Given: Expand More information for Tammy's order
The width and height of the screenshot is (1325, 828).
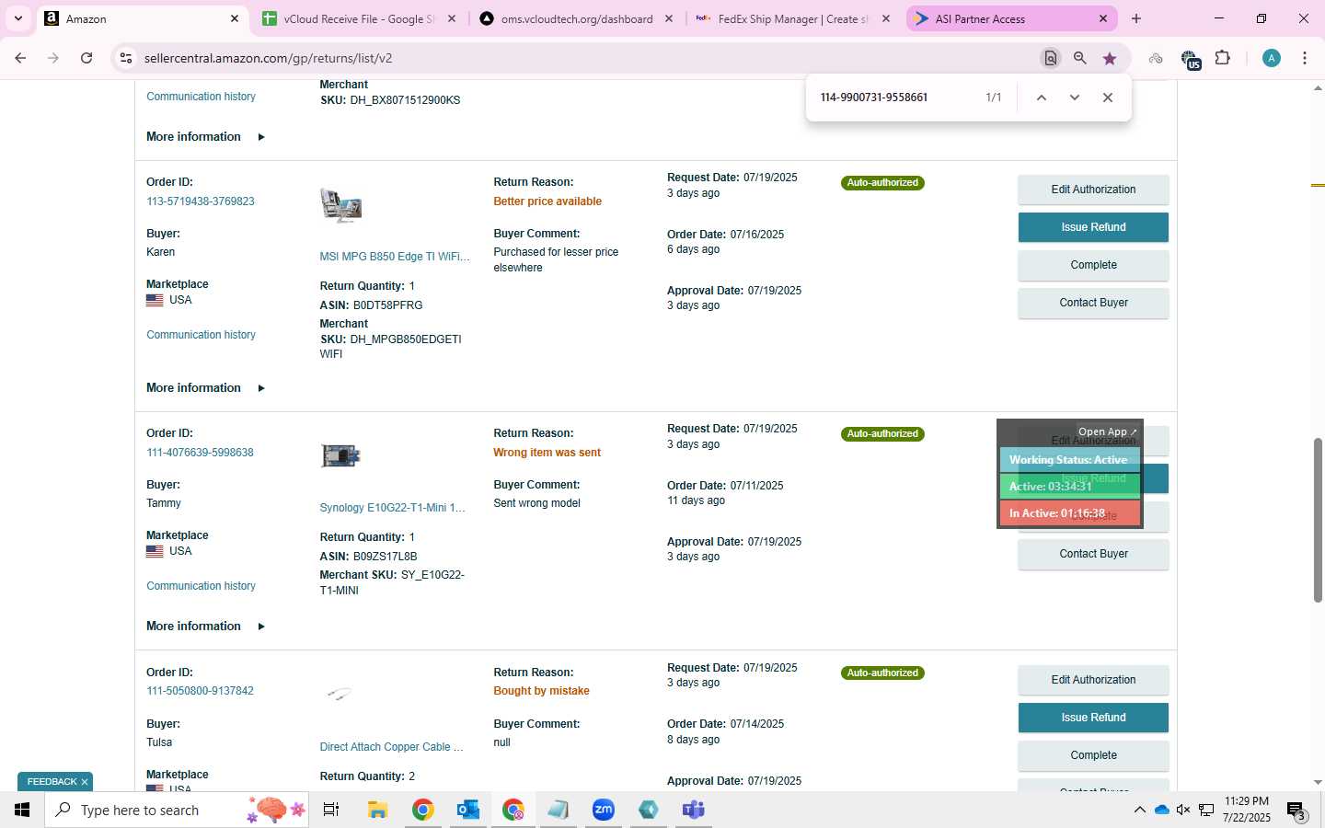Looking at the screenshot, I should click(x=205, y=627).
